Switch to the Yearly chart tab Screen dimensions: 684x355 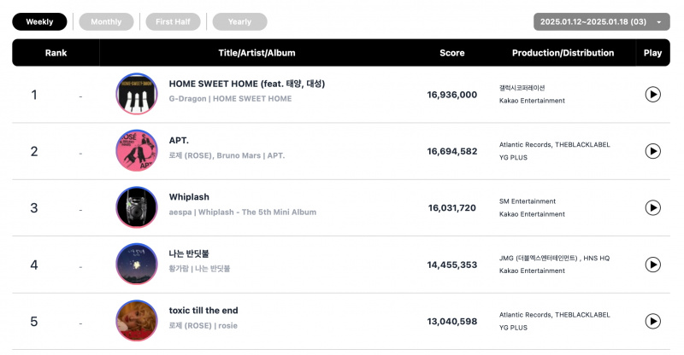[x=239, y=22]
